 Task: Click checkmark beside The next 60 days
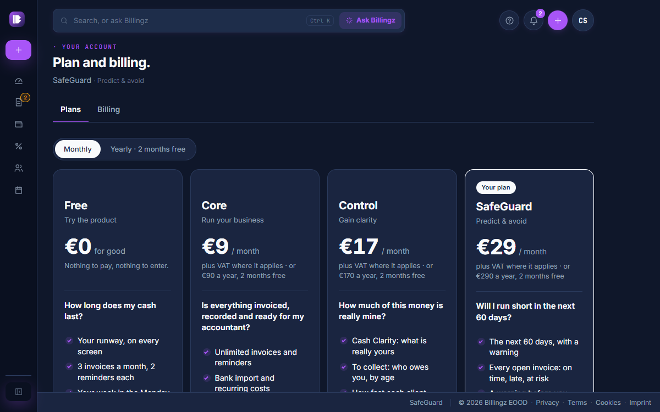(x=481, y=342)
